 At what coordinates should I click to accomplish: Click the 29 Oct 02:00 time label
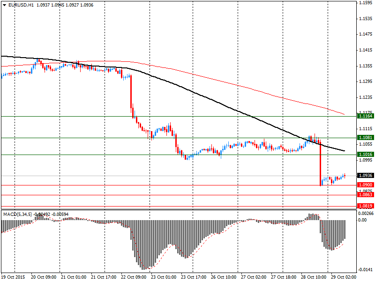coord(344,277)
